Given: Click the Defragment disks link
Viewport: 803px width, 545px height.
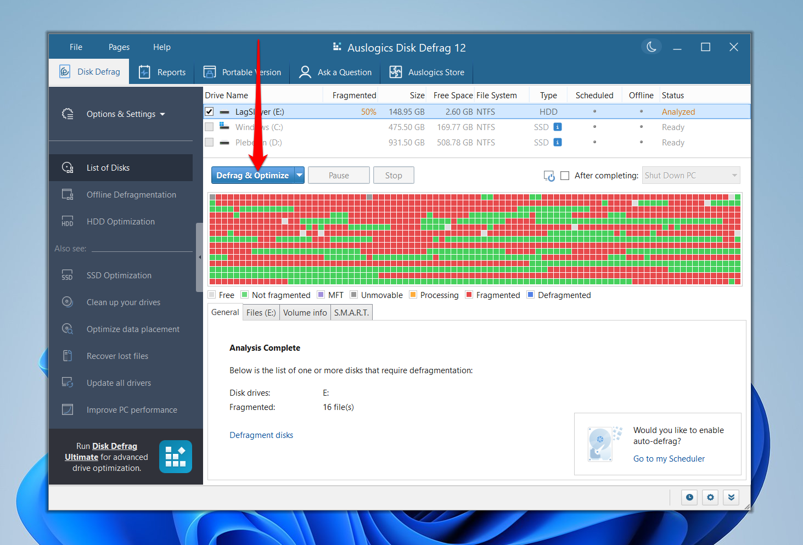Looking at the screenshot, I should click(x=261, y=435).
